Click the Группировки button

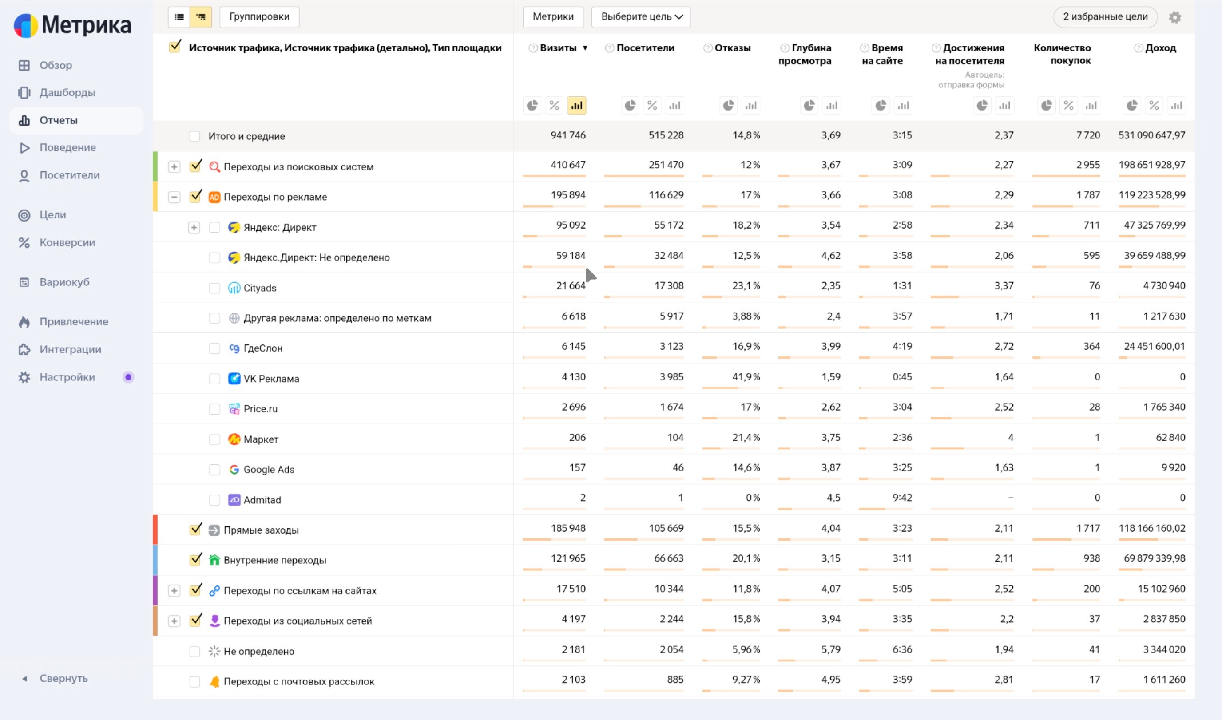(x=259, y=17)
